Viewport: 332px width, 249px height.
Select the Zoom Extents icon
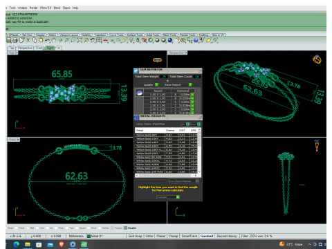pyautogui.click(x=80, y=40)
